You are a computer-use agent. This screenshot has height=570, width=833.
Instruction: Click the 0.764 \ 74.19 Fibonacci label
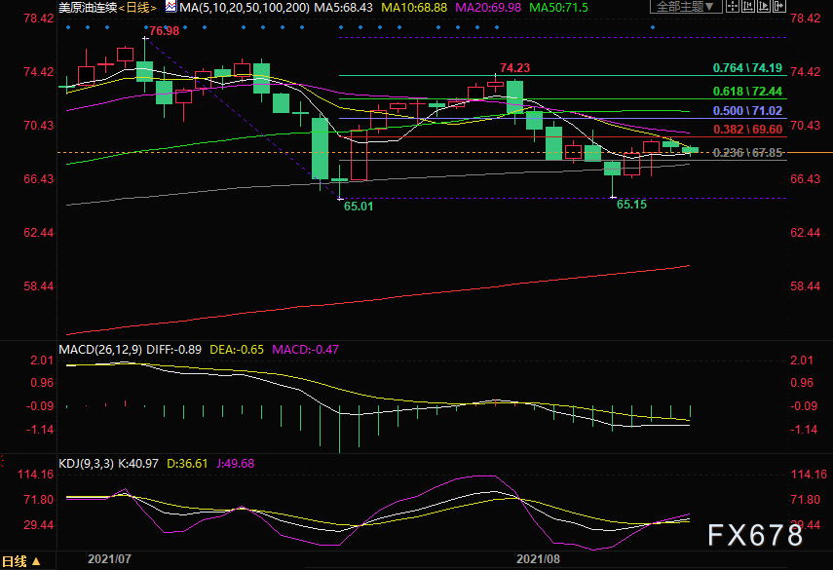pyautogui.click(x=747, y=68)
